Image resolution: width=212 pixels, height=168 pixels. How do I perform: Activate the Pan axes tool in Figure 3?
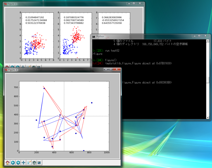click(24, 163)
